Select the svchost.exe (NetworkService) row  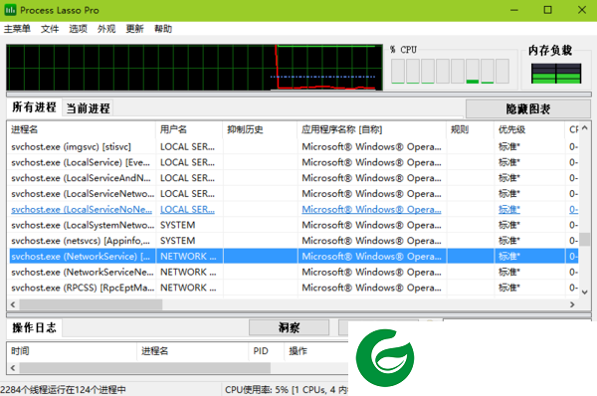coord(294,256)
